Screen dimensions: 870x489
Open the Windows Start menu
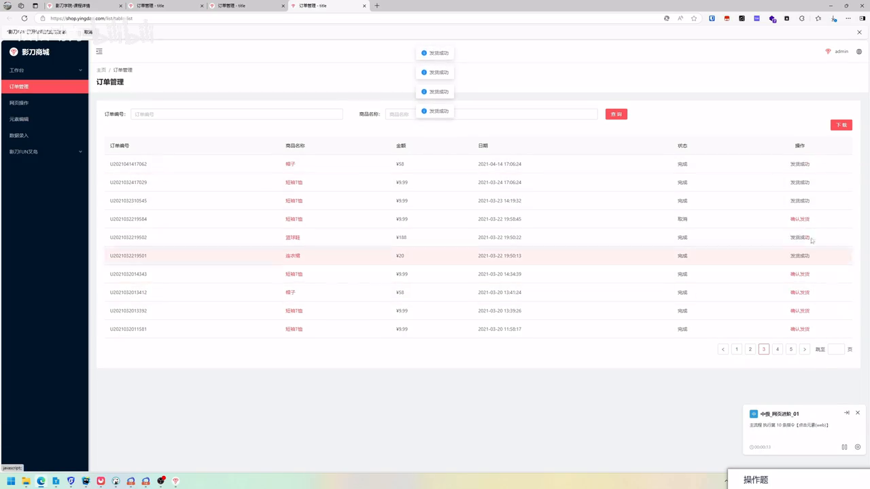[x=11, y=481]
